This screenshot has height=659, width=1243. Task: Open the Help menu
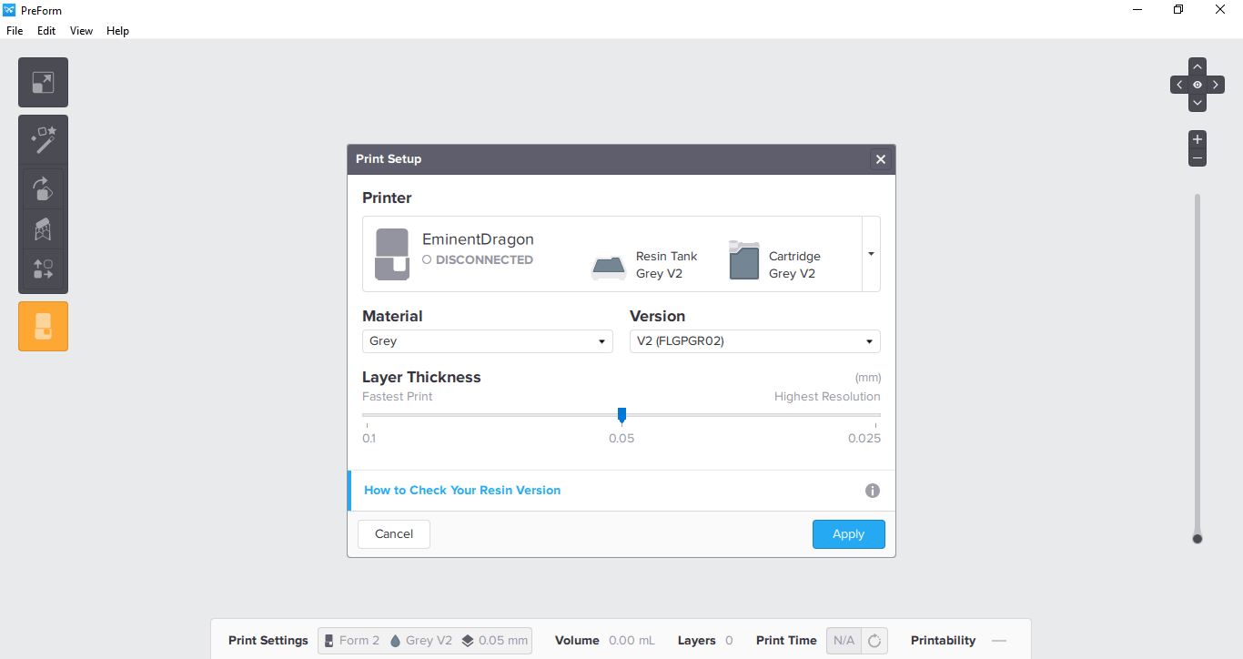tap(118, 31)
